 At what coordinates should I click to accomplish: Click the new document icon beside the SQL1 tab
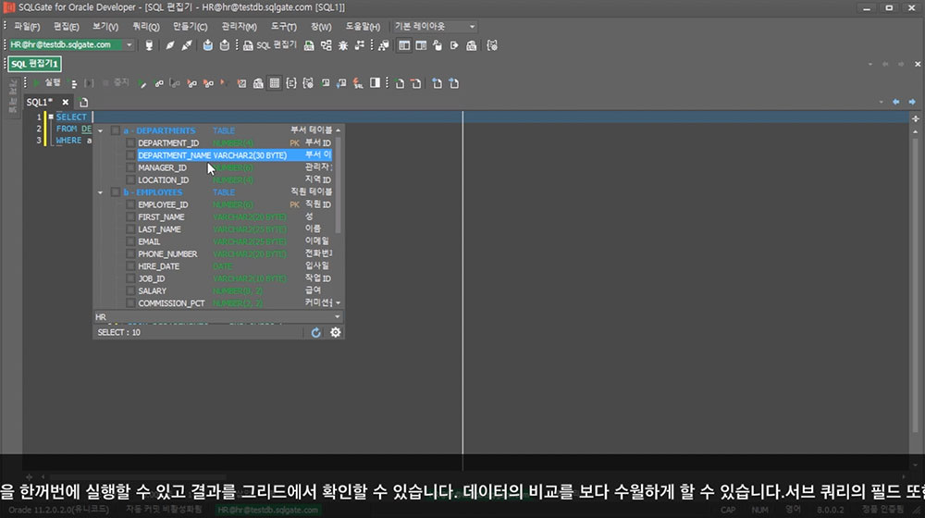pos(84,102)
